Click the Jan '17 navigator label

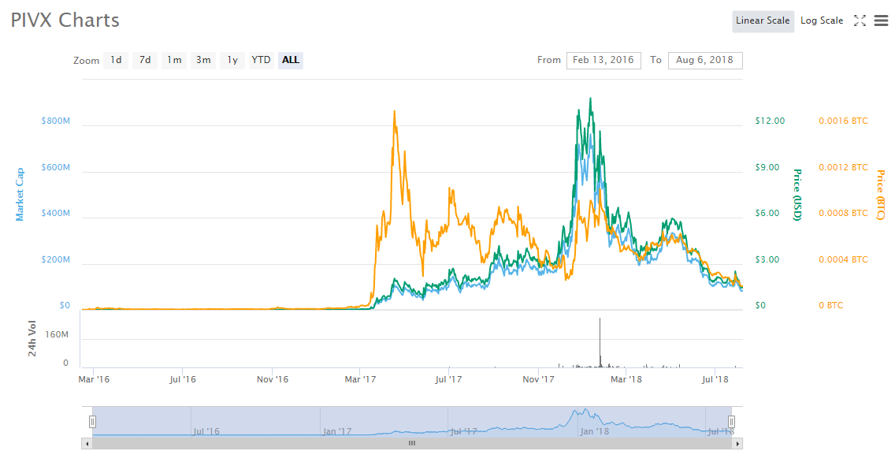coord(336,431)
